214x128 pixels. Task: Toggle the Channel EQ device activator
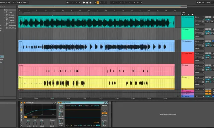coord(24,103)
